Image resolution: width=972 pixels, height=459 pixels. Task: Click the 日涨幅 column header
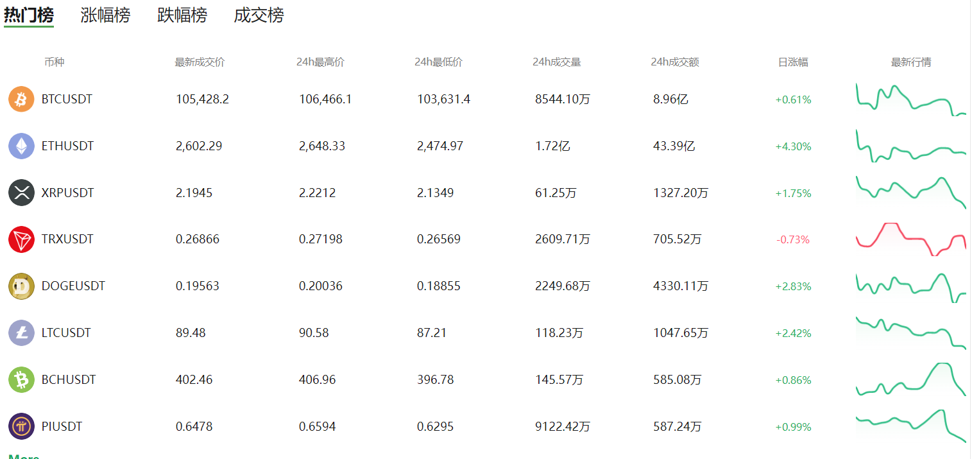click(793, 62)
